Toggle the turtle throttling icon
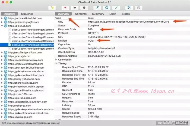The width and height of the screenshot is (190, 126). point(75,8)
